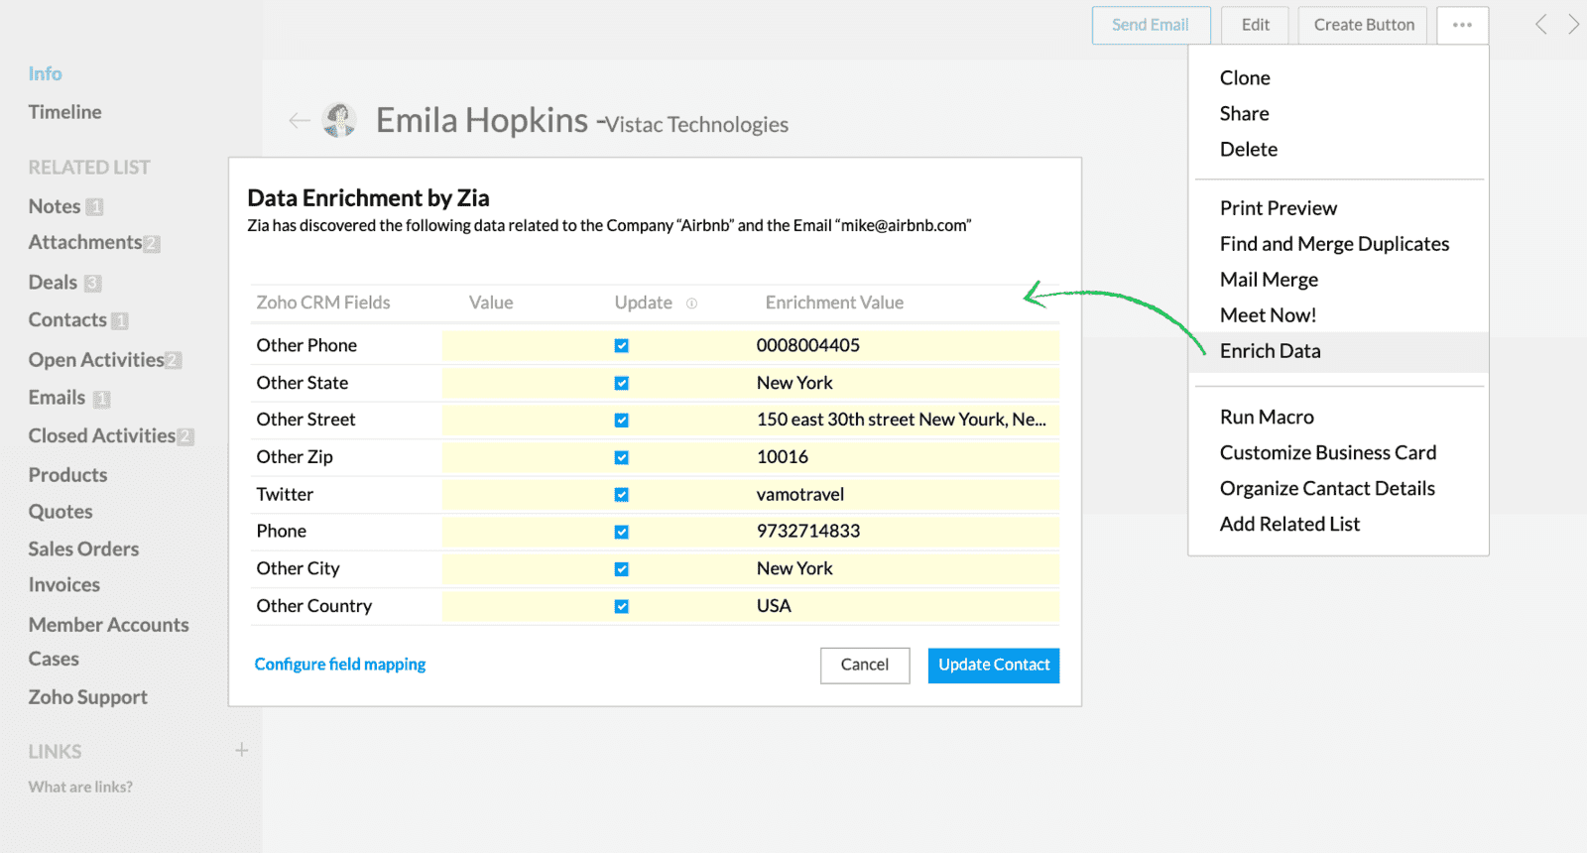Uncheck the Other Phone update checkbox

tap(621, 345)
